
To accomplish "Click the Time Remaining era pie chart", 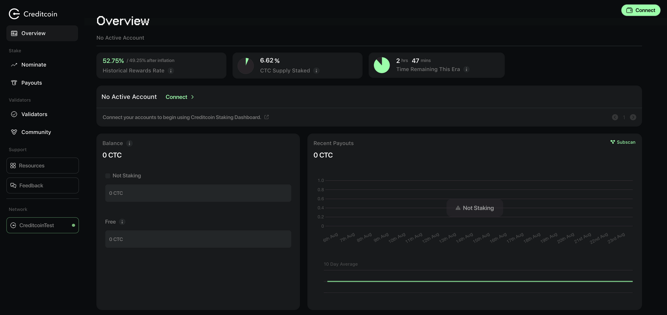I will click(x=382, y=65).
